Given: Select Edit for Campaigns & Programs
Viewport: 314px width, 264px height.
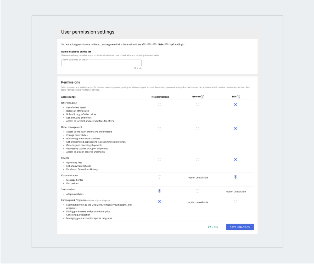Looking at the screenshot, I should 235,202.
